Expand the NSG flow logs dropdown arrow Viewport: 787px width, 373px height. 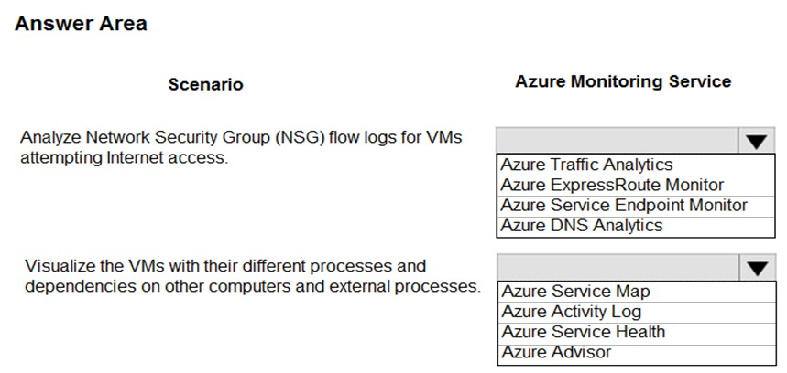coord(757,142)
